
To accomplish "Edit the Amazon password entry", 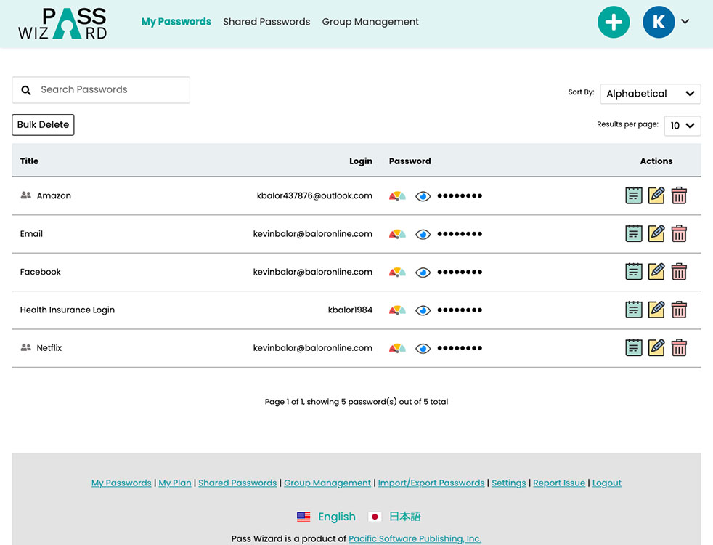I will pos(656,195).
